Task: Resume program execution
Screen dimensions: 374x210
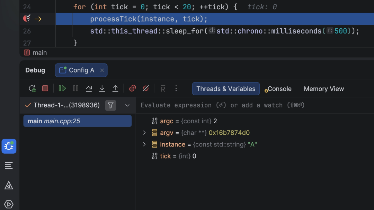Action: pos(62,88)
